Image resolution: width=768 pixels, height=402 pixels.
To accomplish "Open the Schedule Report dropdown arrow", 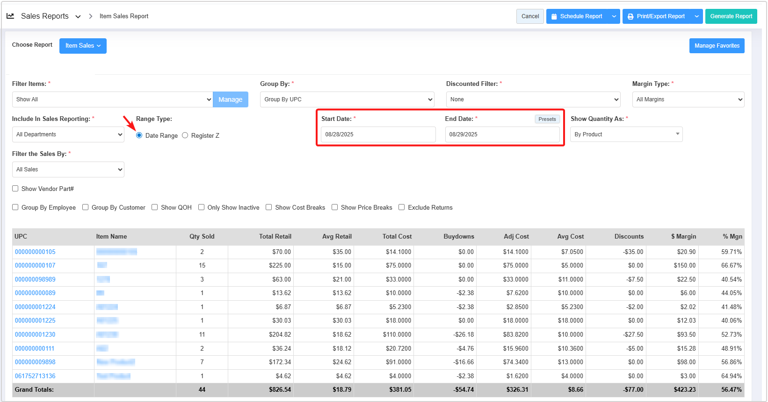I will tap(614, 16).
